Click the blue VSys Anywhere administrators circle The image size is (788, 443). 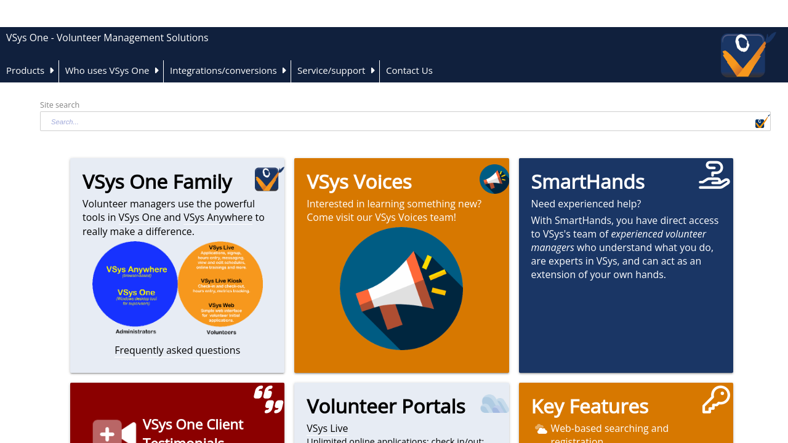pyautogui.click(x=135, y=284)
